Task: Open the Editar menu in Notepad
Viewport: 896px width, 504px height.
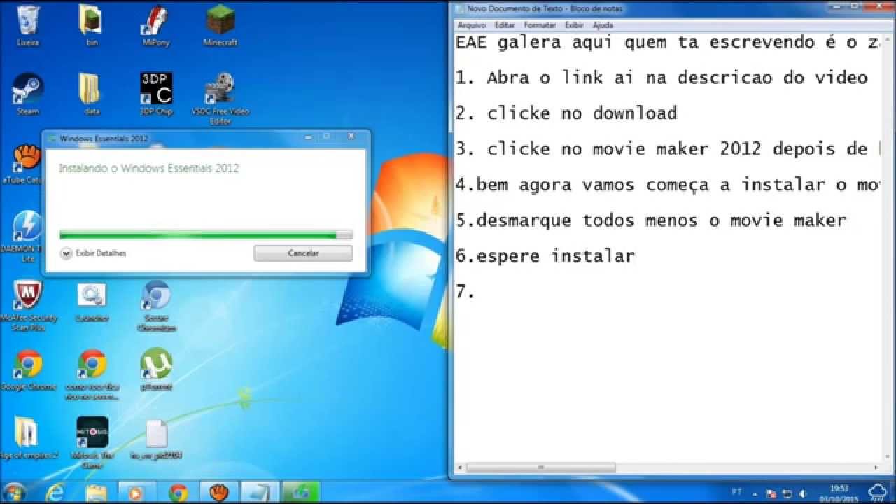Action: pyautogui.click(x=505, y=25)
